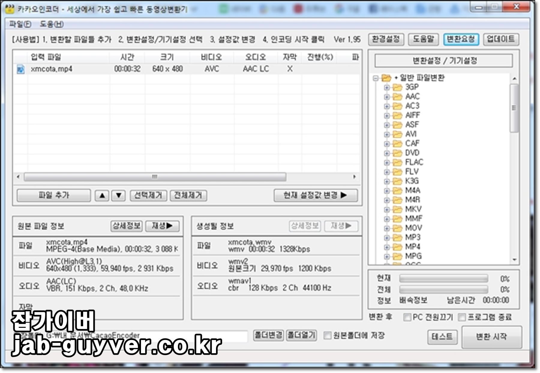This screenshot has width=540, height=373.
Task: Click the format tree vertical scrollbar thumb
Action: click(x=514, y=108)
